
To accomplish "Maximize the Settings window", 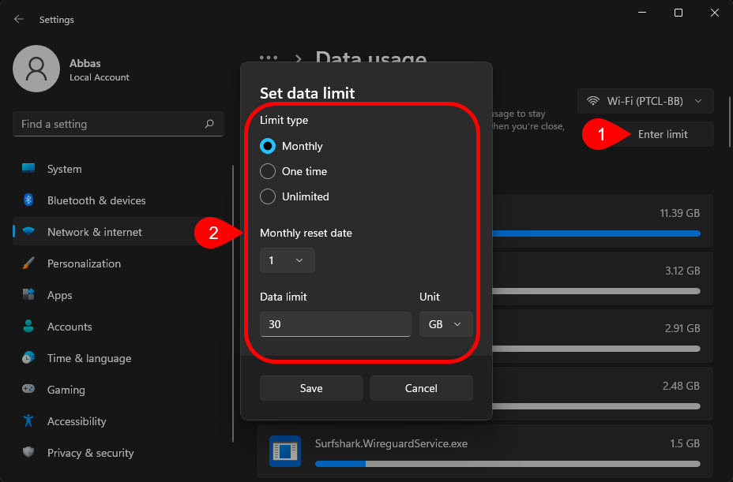I will tap(678, 13).
